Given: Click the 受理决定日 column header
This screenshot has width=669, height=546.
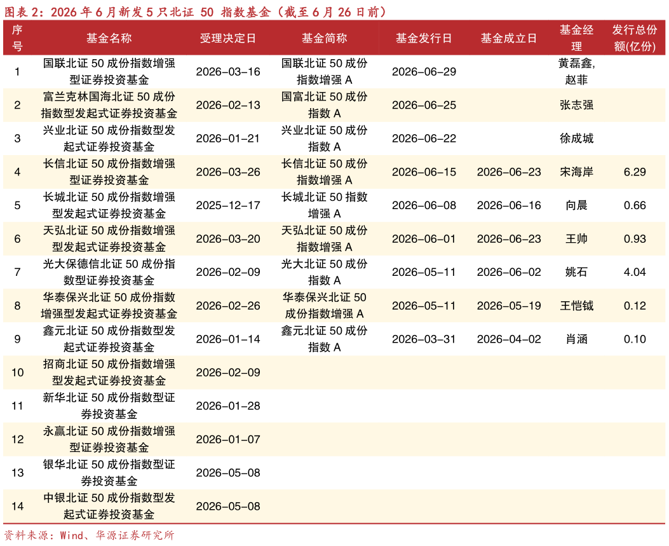Looking at the screenshot, I should coord(228,38).
